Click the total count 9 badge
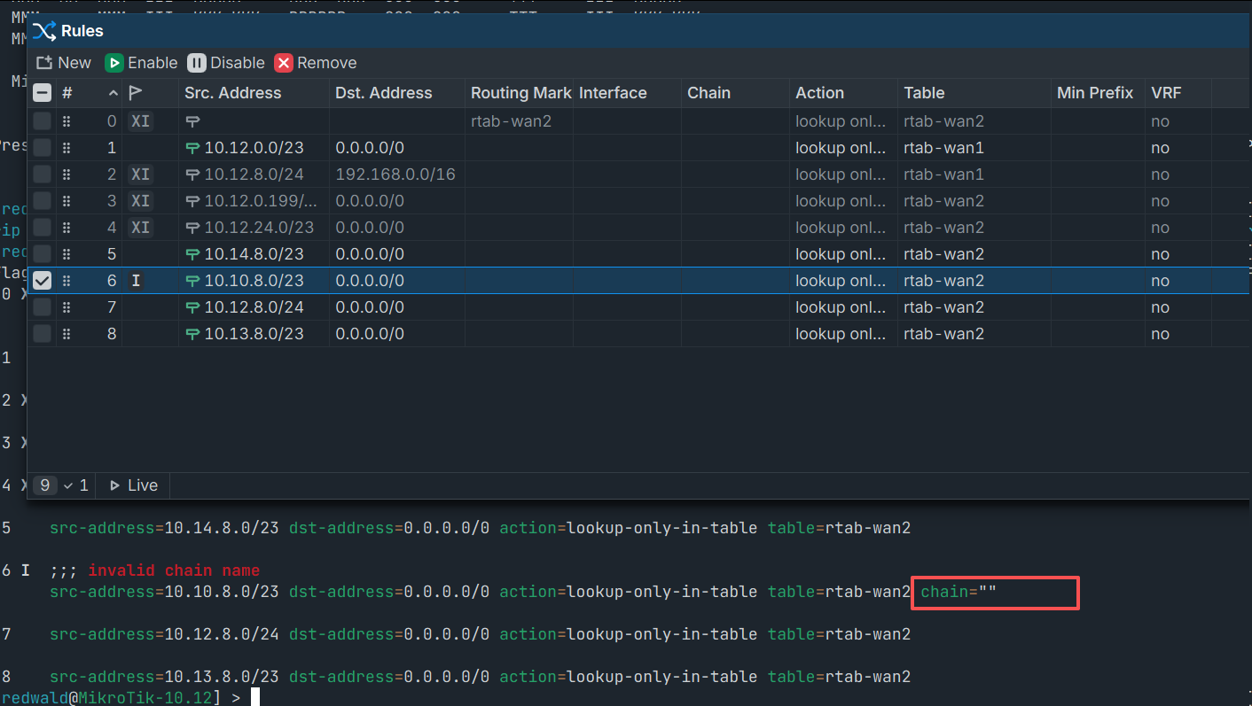The image size is (1252, 706). click(x=45, y=485)
